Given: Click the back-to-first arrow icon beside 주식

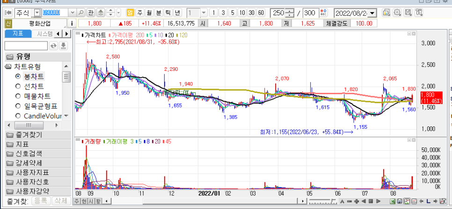Looking at the screenshot, I should (x=8, y=13).
